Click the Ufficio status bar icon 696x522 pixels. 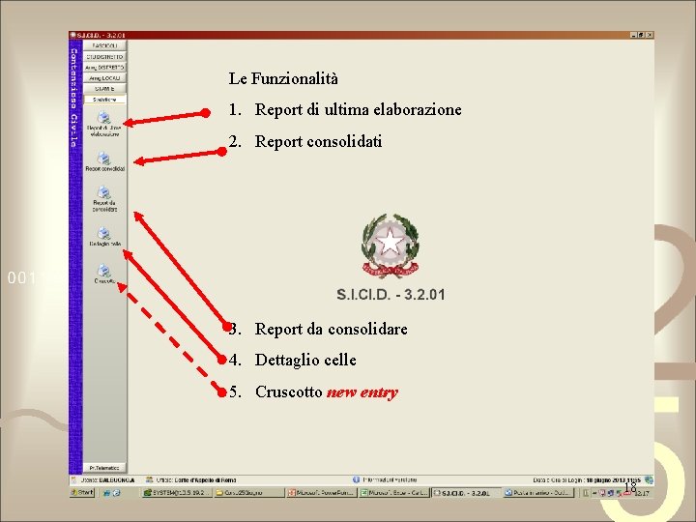point(150,479)
